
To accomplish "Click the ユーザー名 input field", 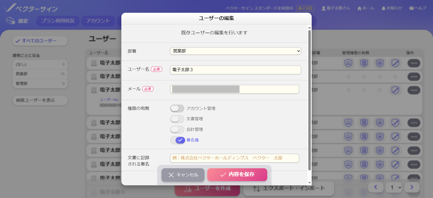I will point(235,70).
